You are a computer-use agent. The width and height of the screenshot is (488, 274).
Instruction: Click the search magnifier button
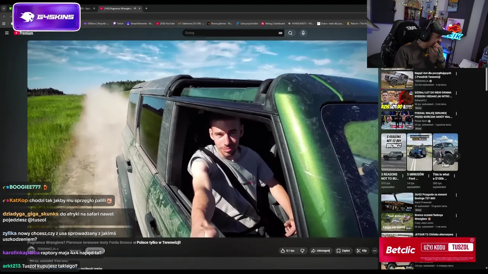[x=290, y=33]
